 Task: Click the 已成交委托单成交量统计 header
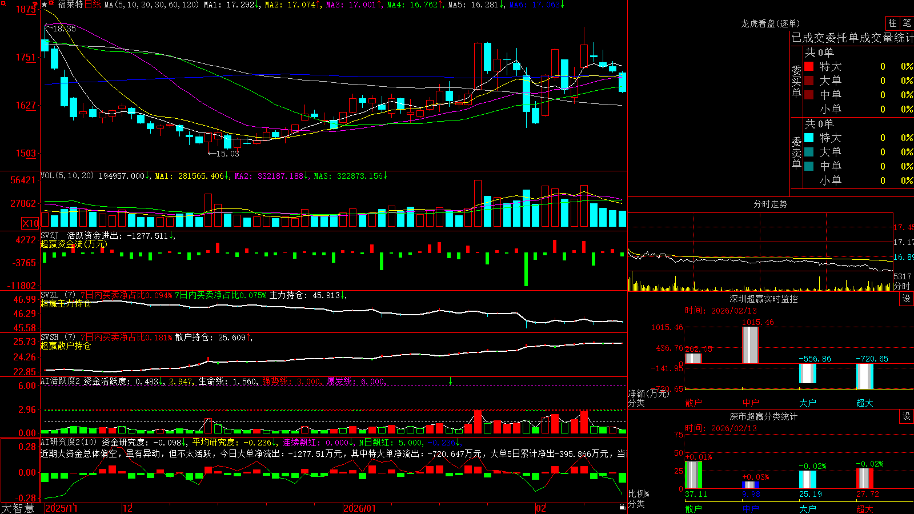pyautogui.click(x=852, y=38)
